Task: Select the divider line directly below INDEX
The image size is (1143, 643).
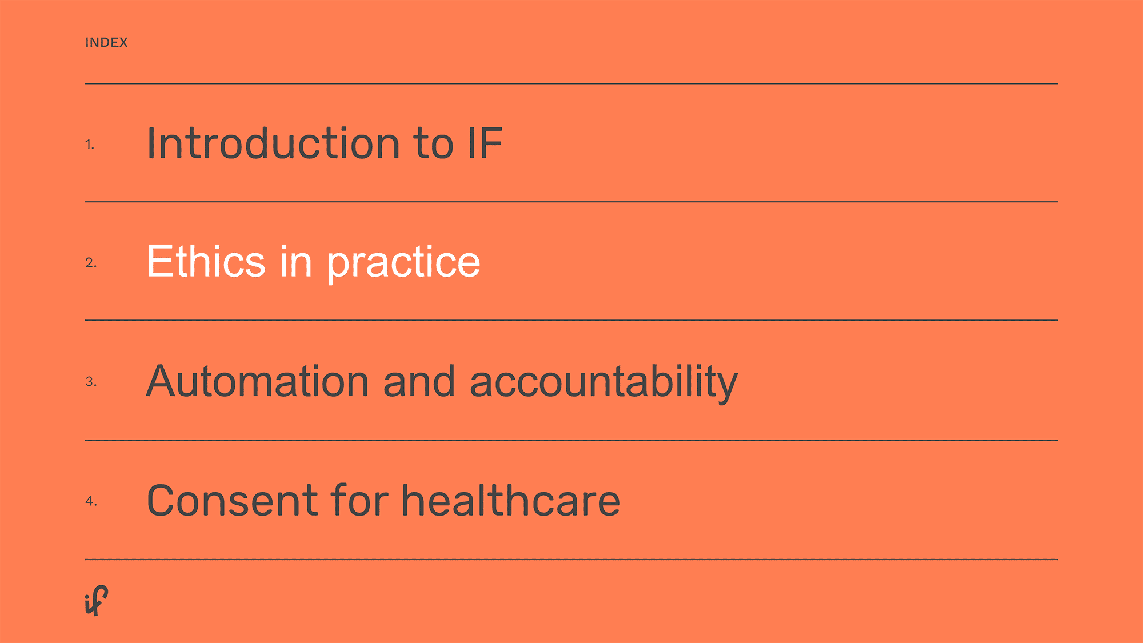Action: (571, 84)
